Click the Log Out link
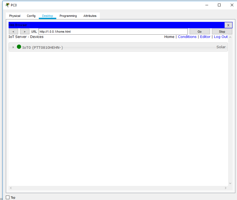The height and width of the screenshot is (200, 237). (221, 37)
